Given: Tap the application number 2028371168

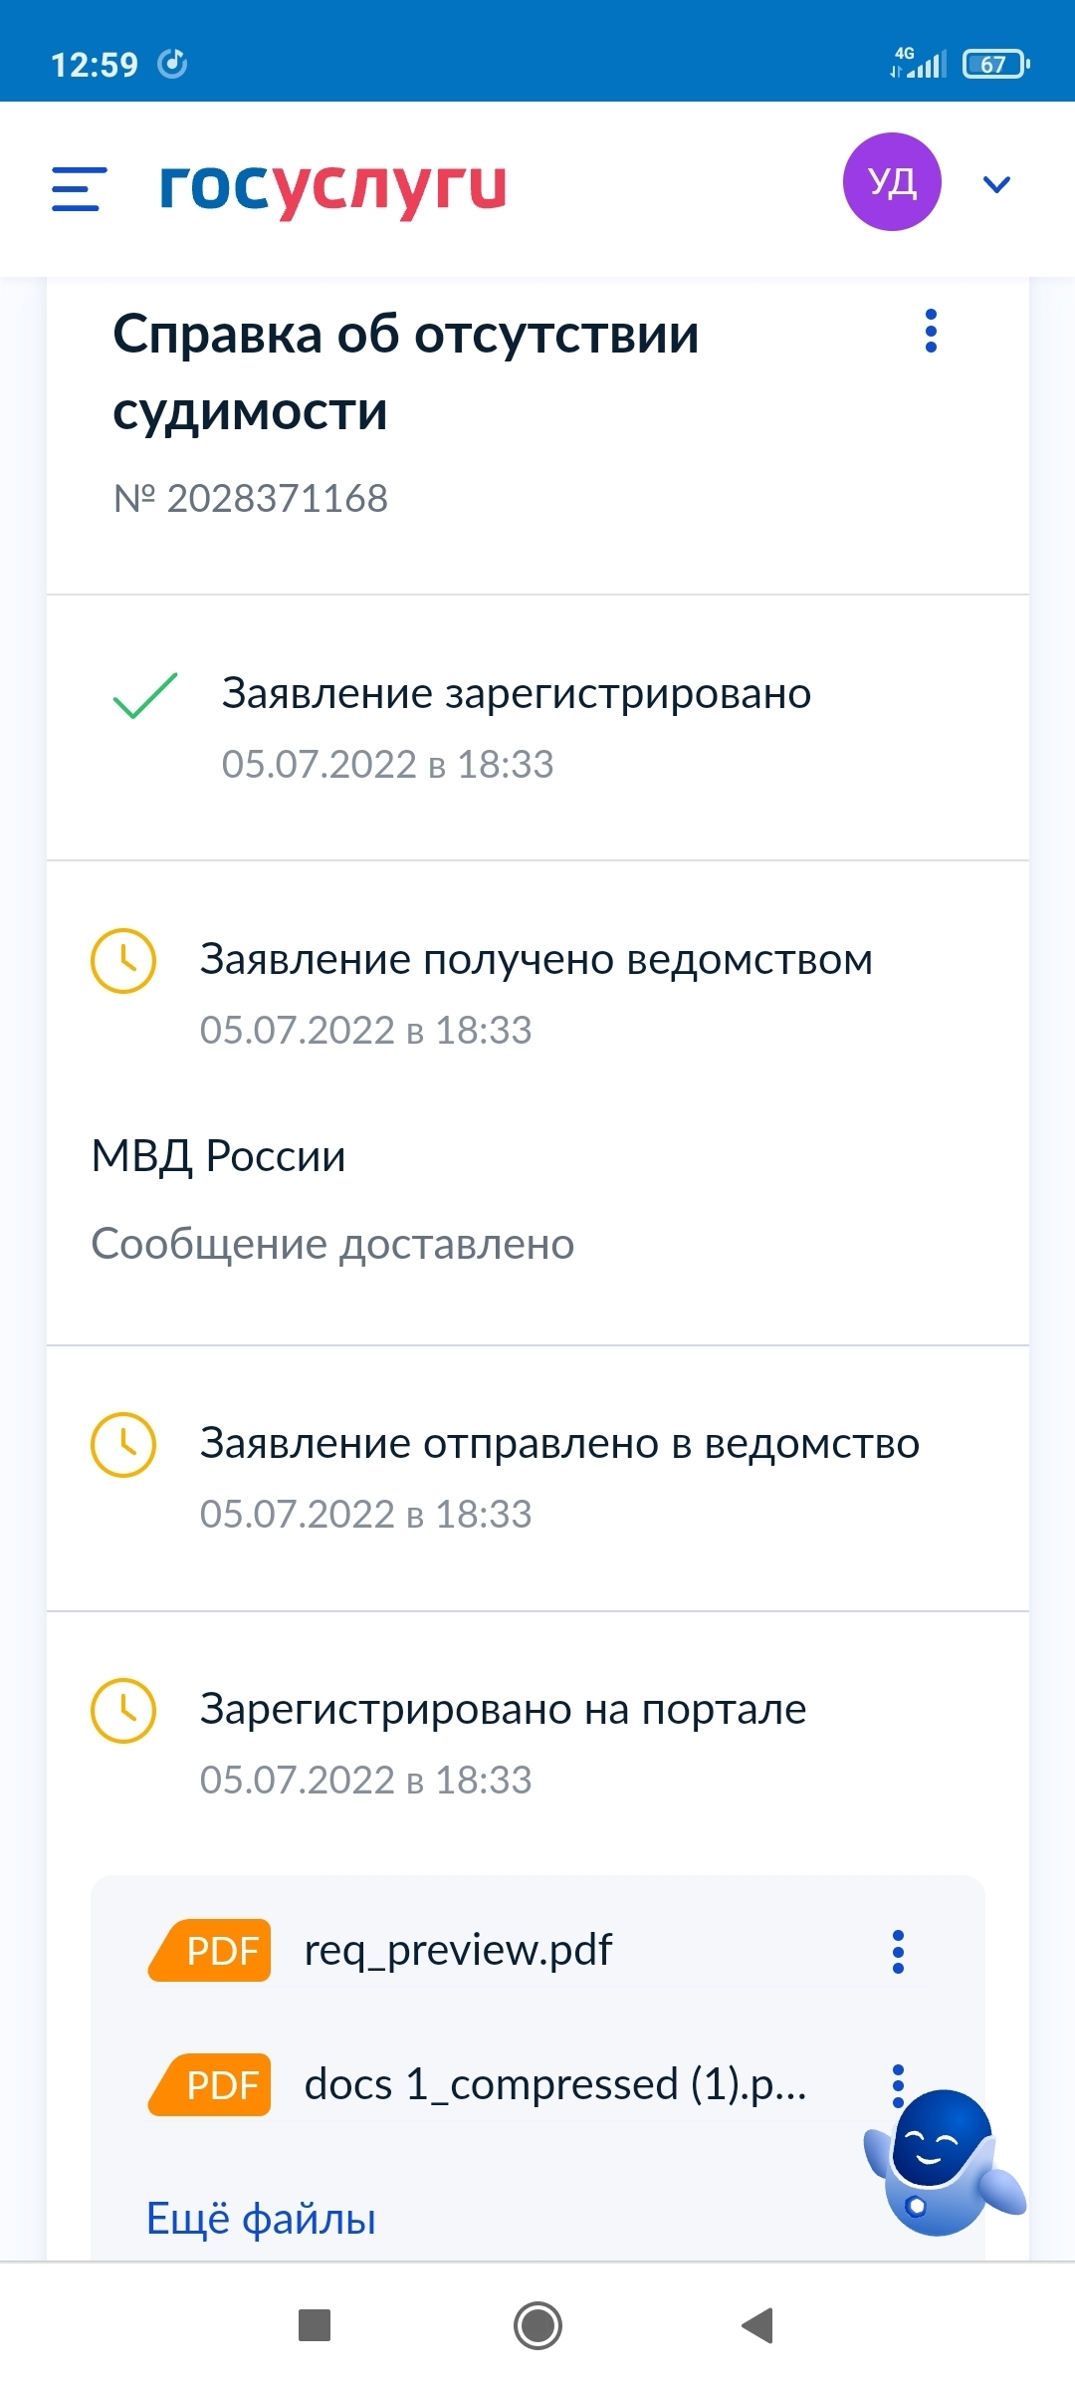Looking at the screenshot, I should point(251,498).
